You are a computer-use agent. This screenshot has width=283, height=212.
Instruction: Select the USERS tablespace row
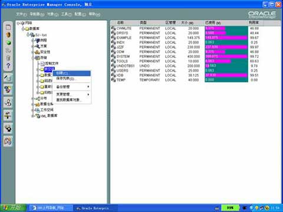(x=185, y=71)
